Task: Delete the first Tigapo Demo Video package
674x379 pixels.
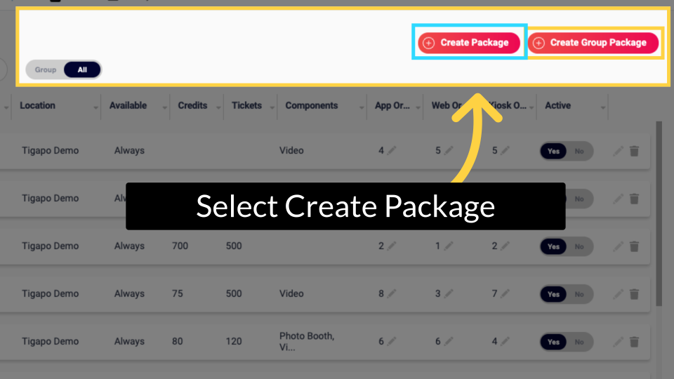Action: tap(634, 151)
